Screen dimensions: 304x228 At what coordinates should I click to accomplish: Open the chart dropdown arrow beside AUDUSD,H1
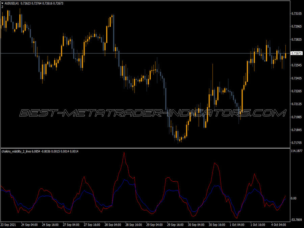tap(2, 3)
